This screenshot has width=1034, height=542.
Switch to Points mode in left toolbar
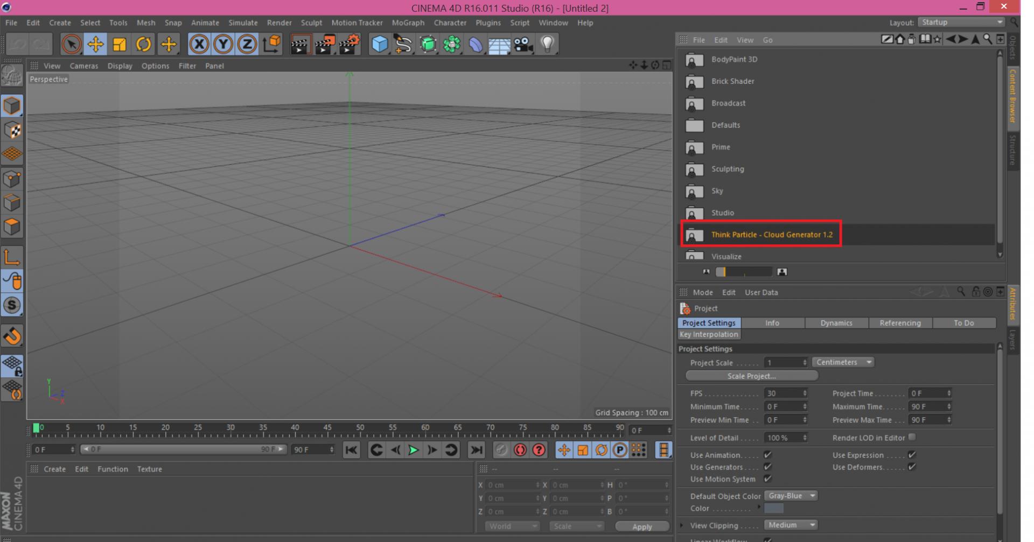[x=12, y=179]
